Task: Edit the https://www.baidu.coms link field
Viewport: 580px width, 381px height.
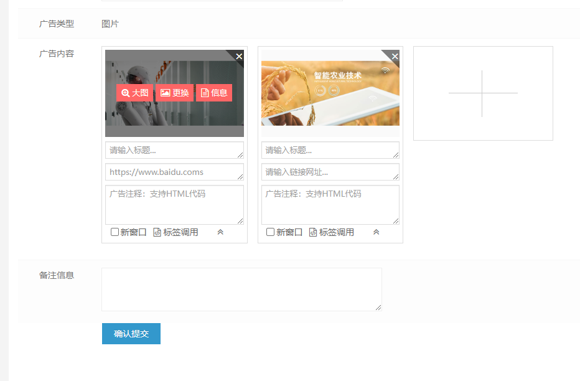Action: click(x=175, y=172)
